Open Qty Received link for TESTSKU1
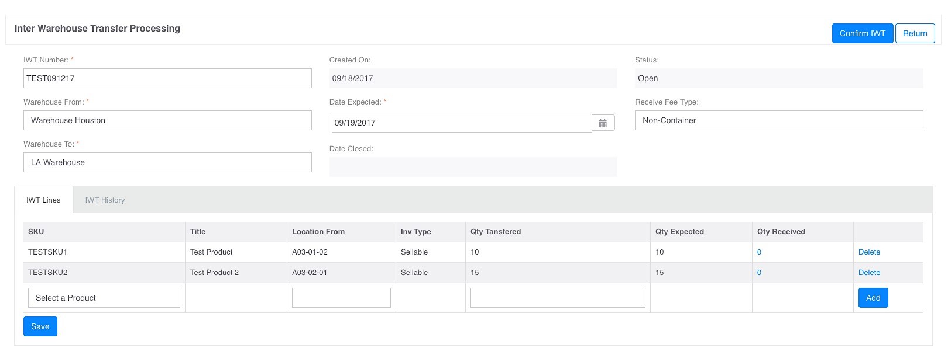 [759, 252]
